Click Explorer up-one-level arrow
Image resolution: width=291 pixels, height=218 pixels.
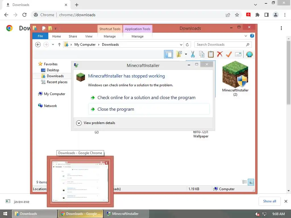click(x=59, y=45)
